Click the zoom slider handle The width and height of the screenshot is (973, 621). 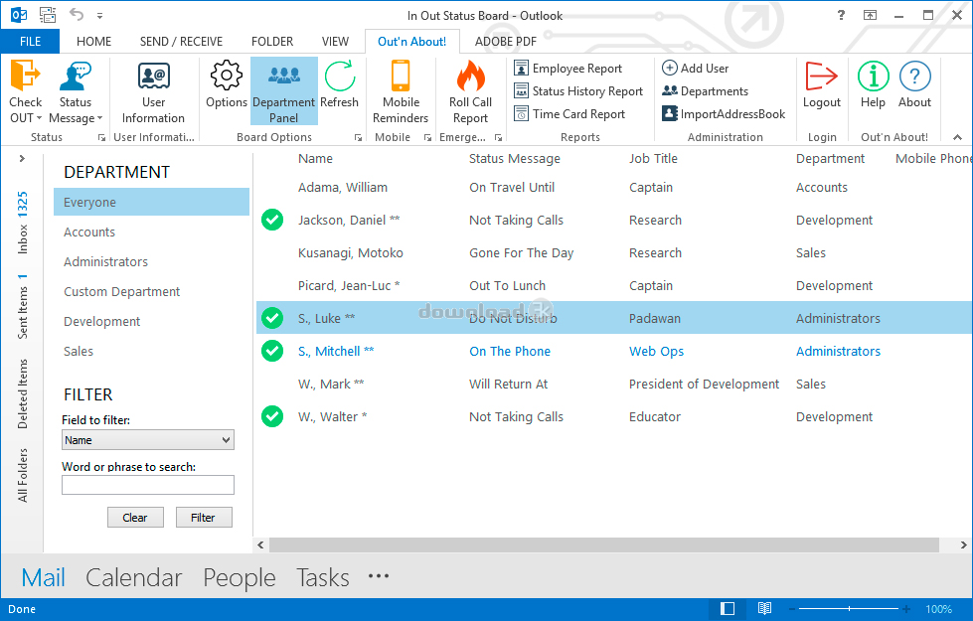click(x=849, y=609)
